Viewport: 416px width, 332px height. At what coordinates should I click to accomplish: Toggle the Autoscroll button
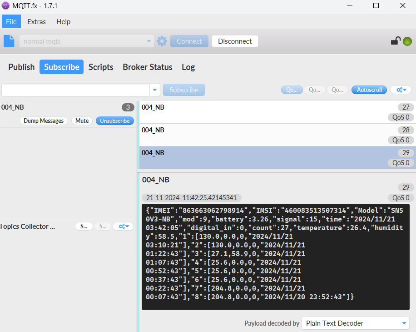(369, 90)
